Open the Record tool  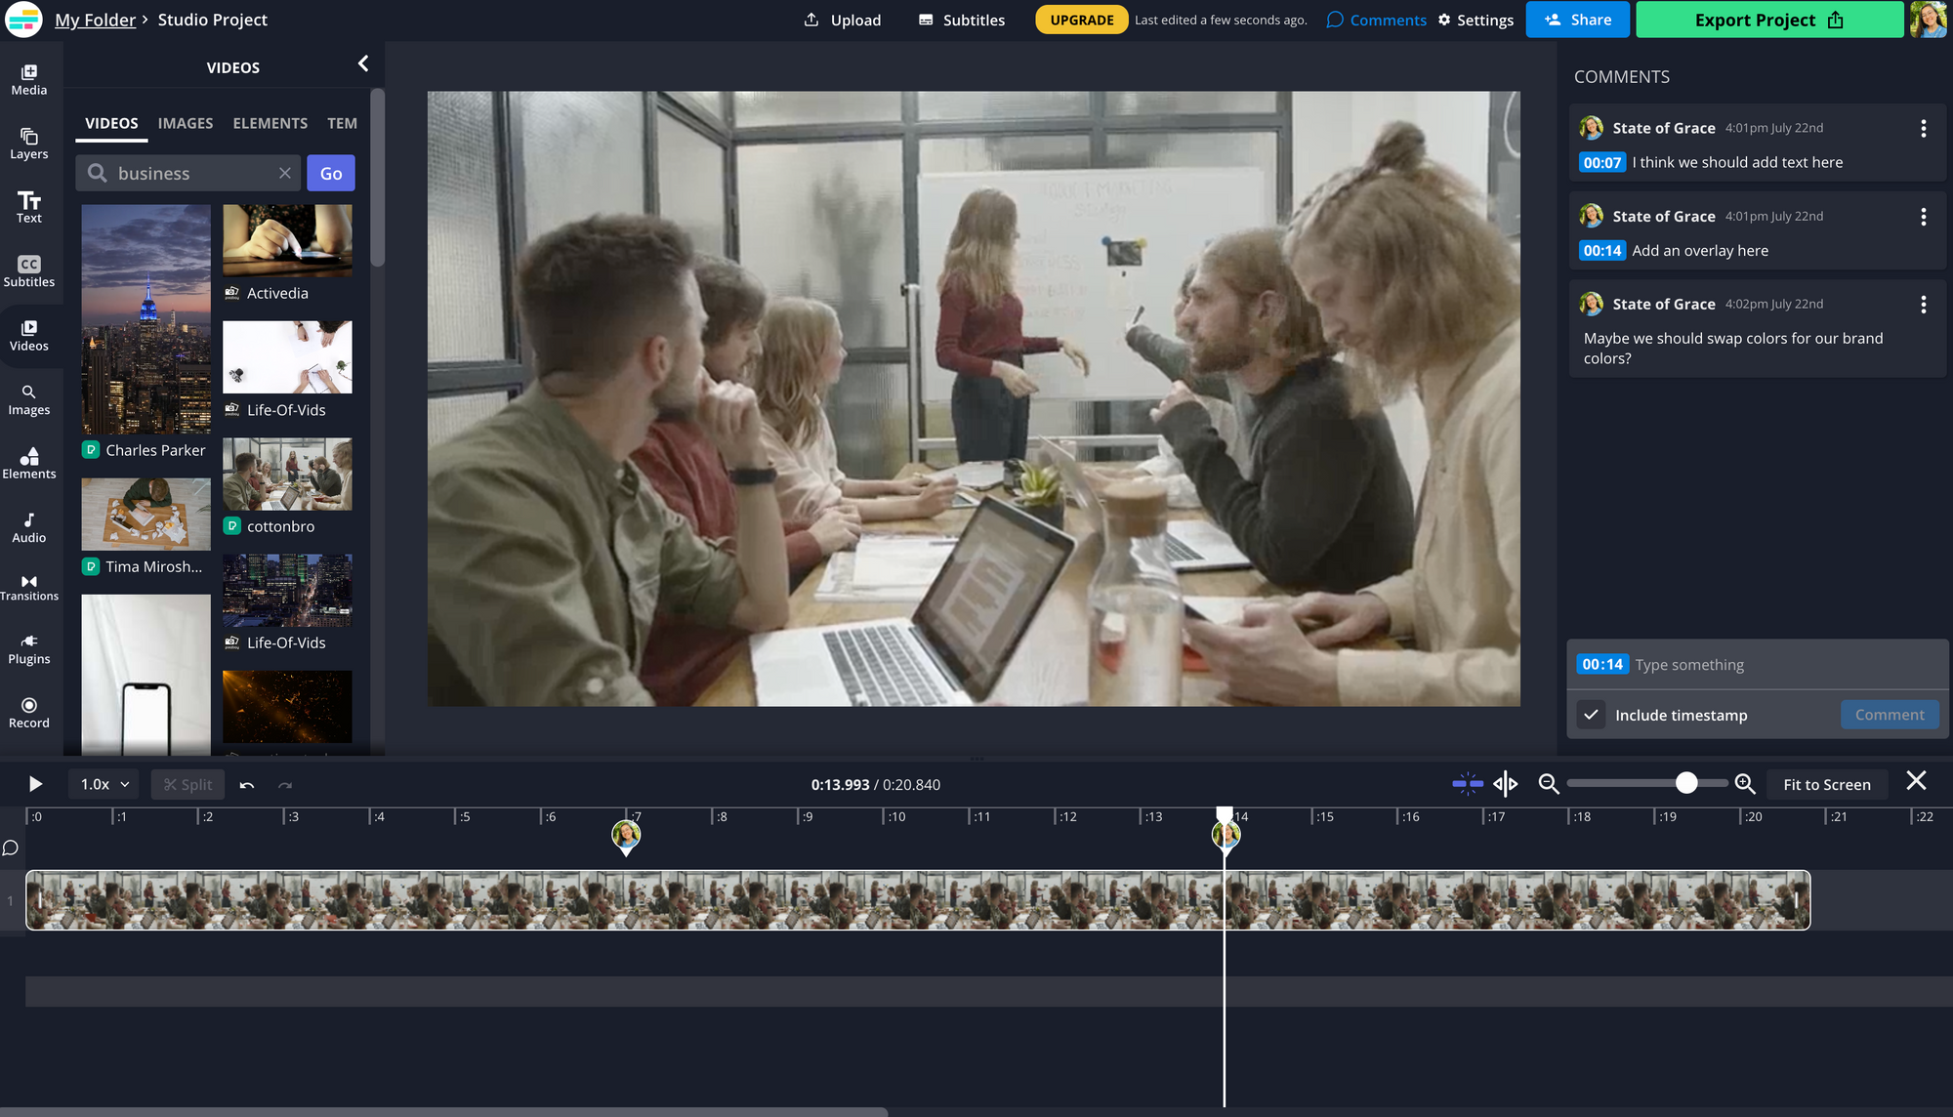click(29, 713)
